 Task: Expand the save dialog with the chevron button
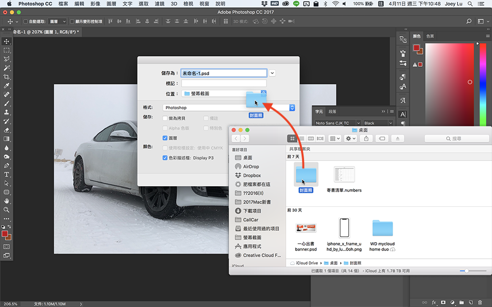pyautogui.click(x=272, y=73)
